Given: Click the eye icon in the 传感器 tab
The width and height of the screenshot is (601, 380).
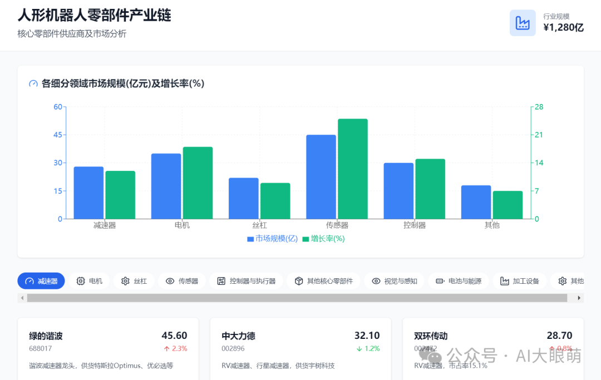Looking at the screenshot, I should coord(170,281).
